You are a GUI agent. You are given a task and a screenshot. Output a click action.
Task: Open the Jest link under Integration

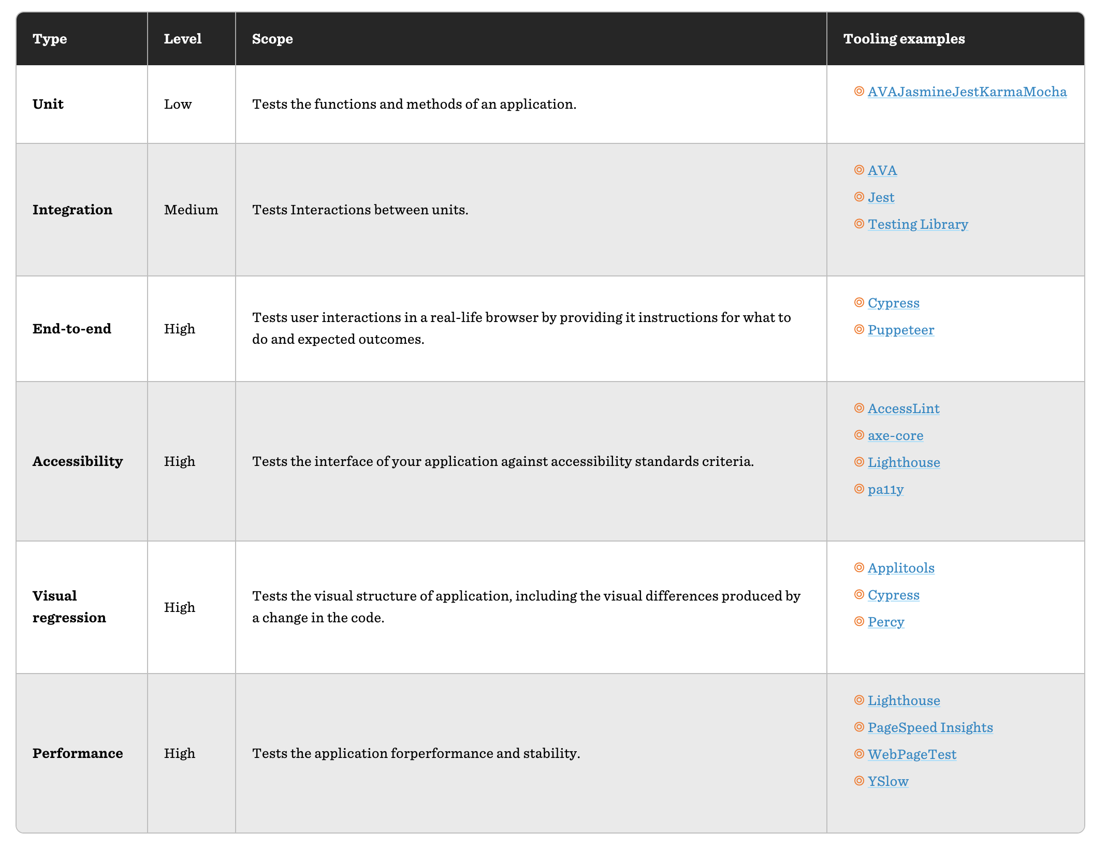point(881,197)
